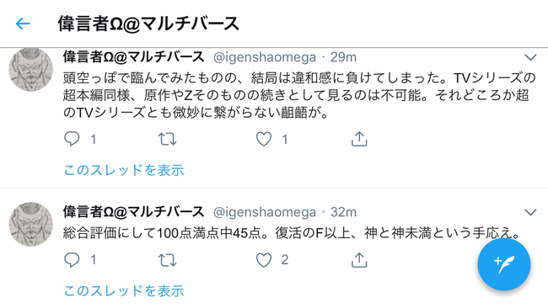Share the 32m tweet

pos(359,260)
